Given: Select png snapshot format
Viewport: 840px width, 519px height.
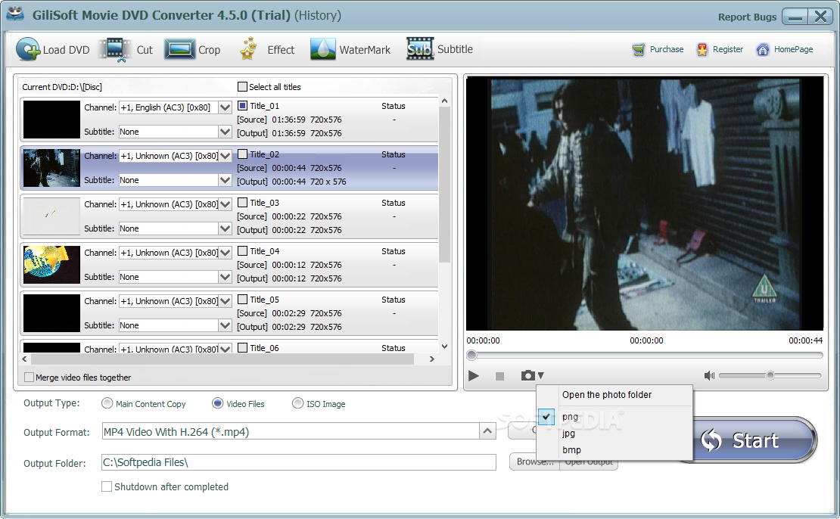Looking at the screenshot, I should [x=570, y=417].
